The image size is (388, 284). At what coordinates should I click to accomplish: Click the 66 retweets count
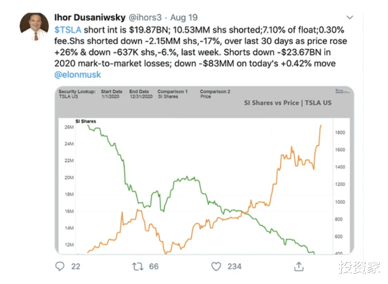coord(153,266)
